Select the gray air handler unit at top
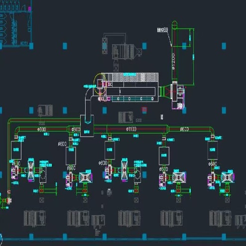 [127, 51]
